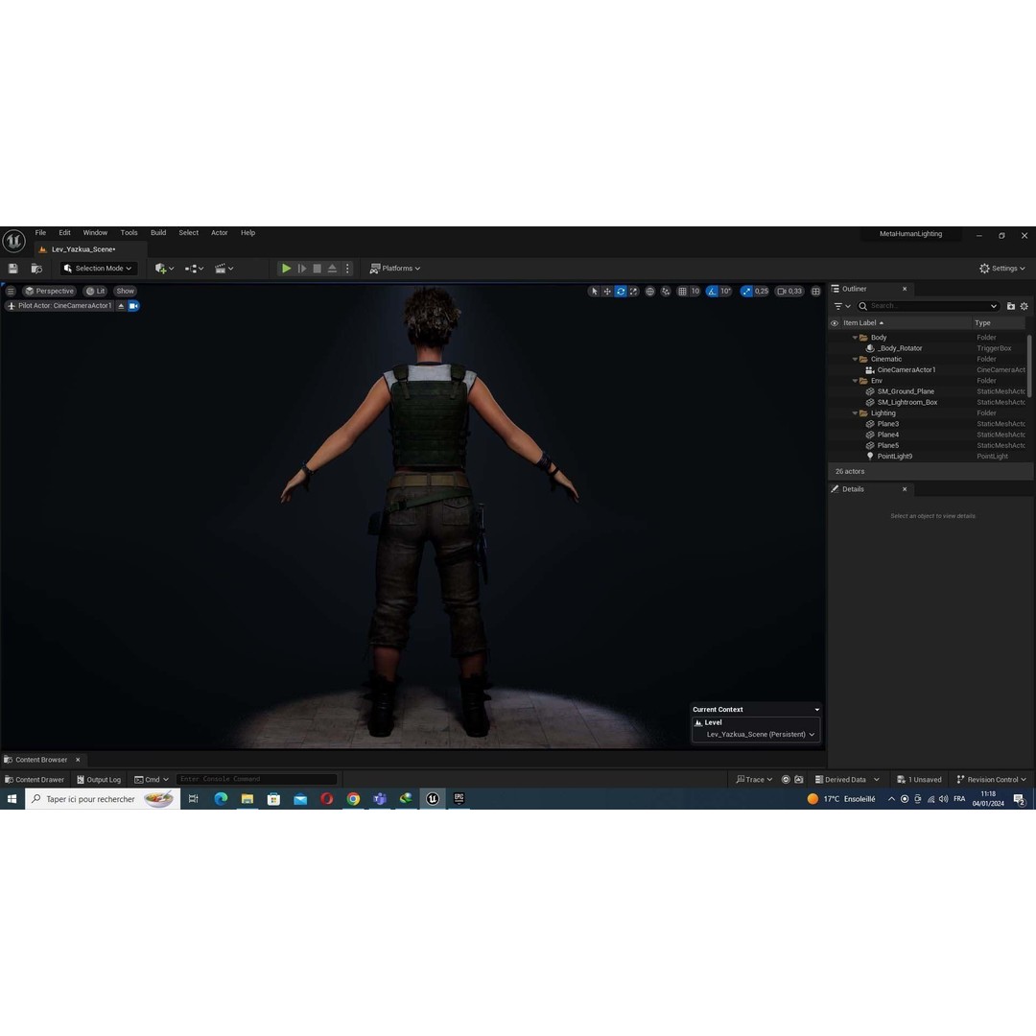Click the Eject from player icon in toolbar
The image size is (1036, 1036).
click(x=332, y=269)
